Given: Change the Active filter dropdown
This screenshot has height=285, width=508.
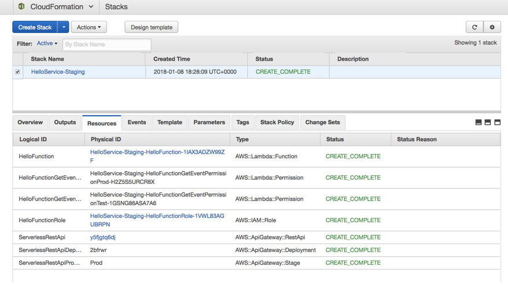Looking at the screenshot, I should (x=47, y=43).
